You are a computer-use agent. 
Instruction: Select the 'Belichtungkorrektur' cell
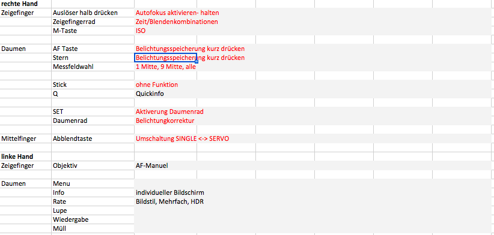pyautogui.click(x=166, y=120)
